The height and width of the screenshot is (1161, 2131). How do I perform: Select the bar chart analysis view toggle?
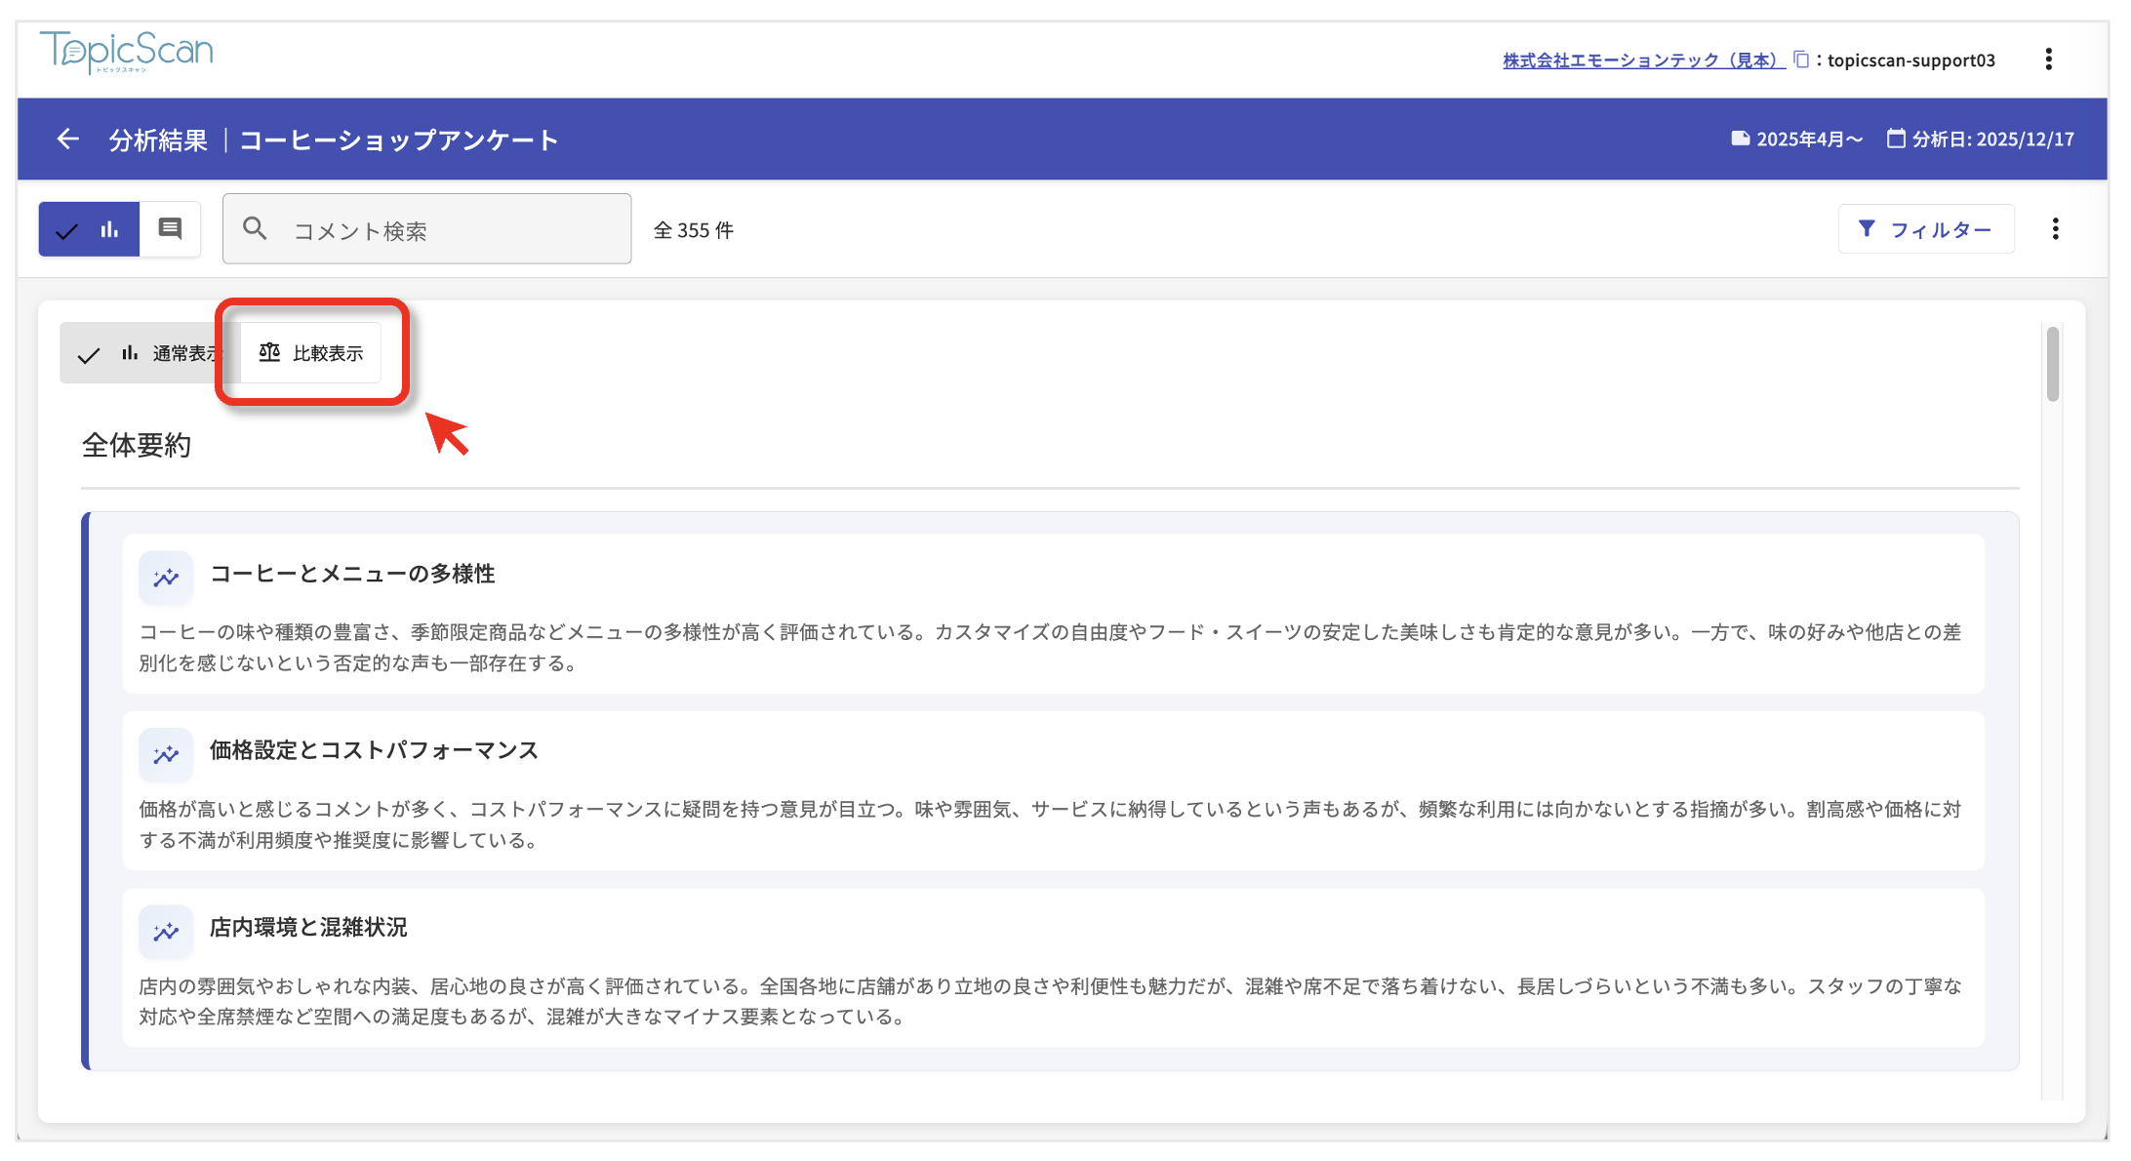(90, 229)
